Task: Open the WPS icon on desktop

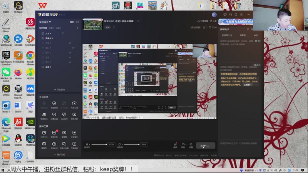Action: pyautogui.click(x=42, y=5)
